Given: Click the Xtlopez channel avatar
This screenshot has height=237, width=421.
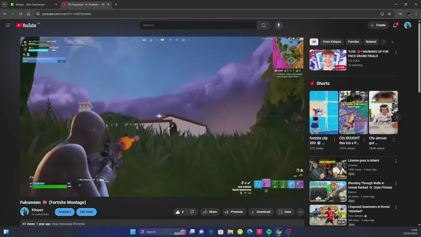Looking at the screenshot, I should pyautogui.click(x=24, y=212).
